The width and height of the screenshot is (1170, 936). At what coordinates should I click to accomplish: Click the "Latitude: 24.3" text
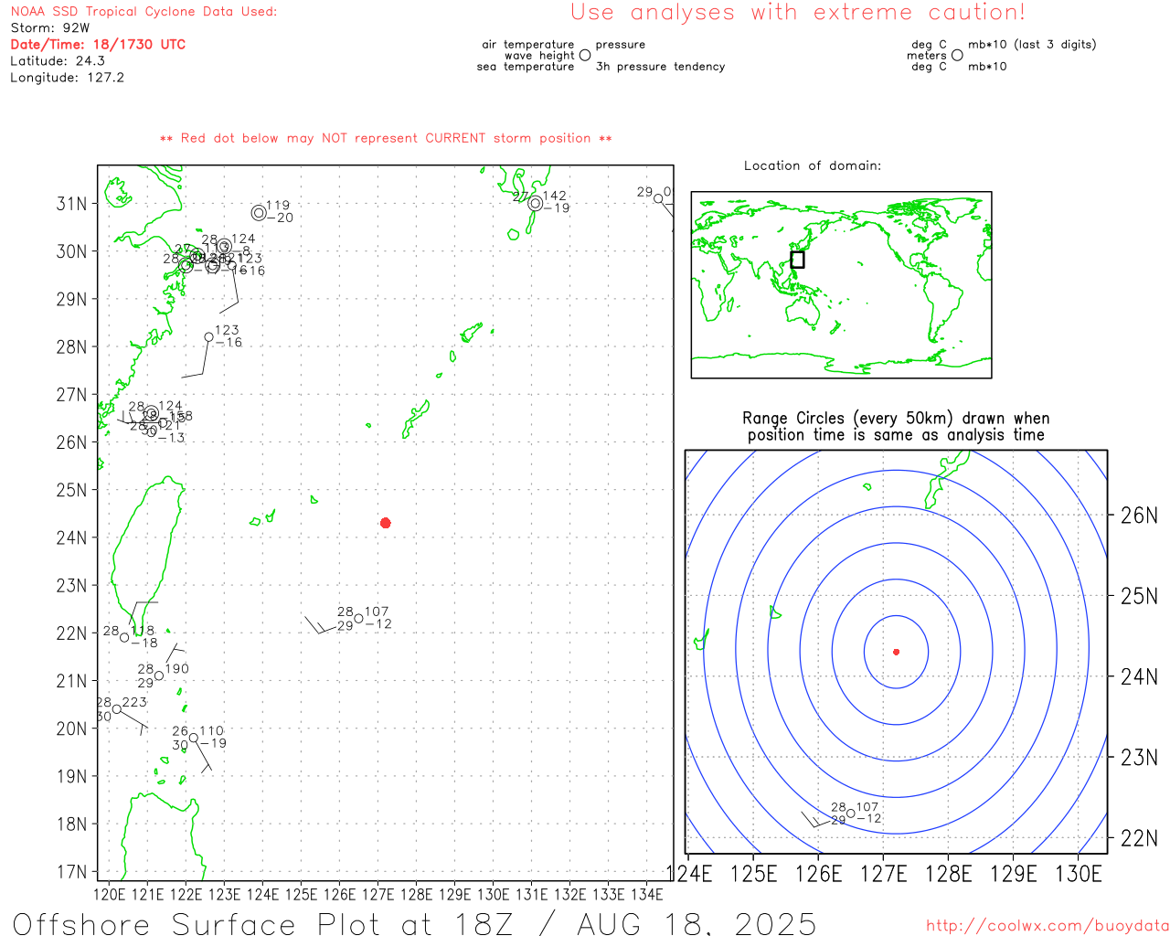(58, 61)
